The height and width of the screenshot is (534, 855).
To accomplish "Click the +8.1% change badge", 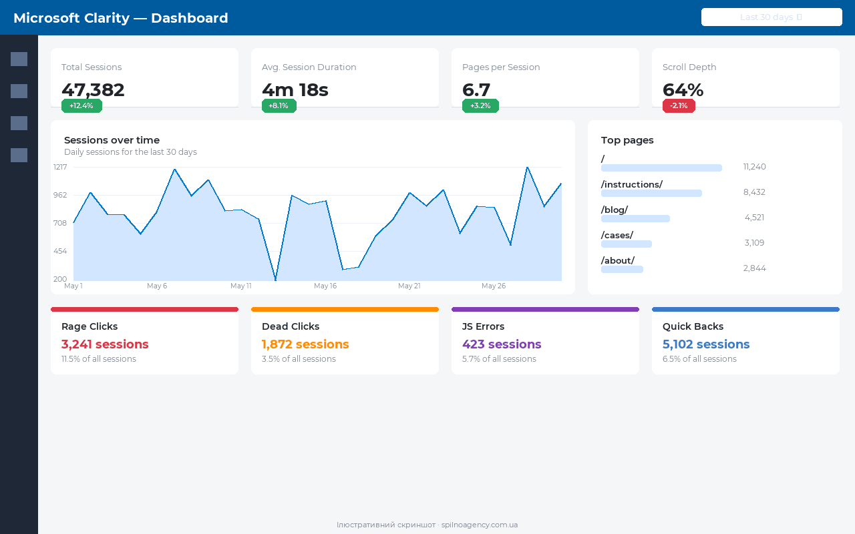I will click(279, 105).
